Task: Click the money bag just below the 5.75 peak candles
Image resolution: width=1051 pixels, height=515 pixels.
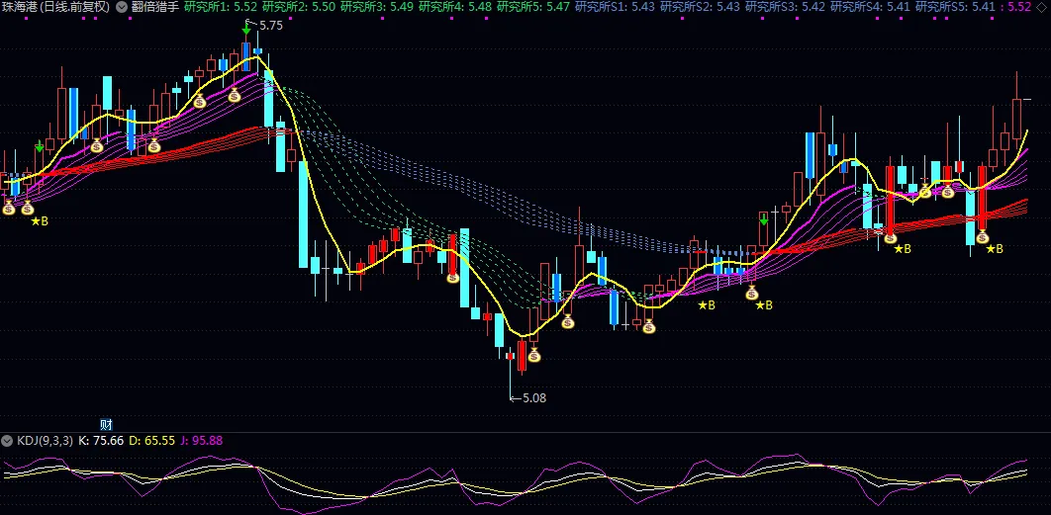Action: click(234, 95)
